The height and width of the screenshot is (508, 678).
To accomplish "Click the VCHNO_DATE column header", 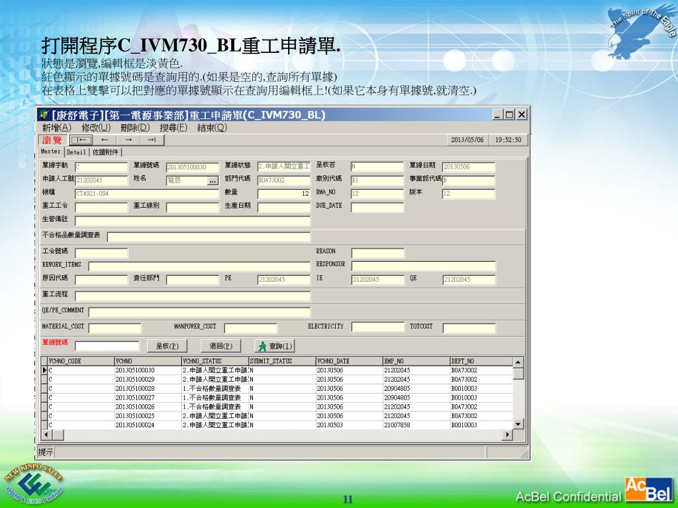I will coord(349,361).
